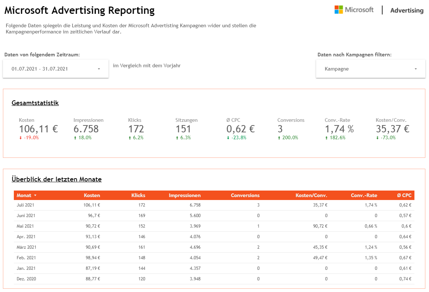Image resolution: width=429 pixels, height=292 pixels.
Task: Select the Conv.-Rate scorecard value 1,74 %
Action: (x=339, y=129)
